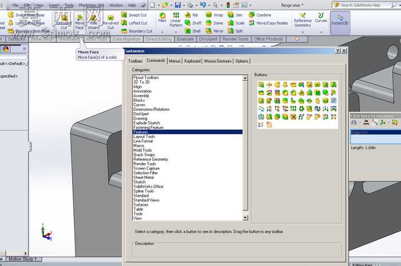Click the Boundary Cut tool

137,31
